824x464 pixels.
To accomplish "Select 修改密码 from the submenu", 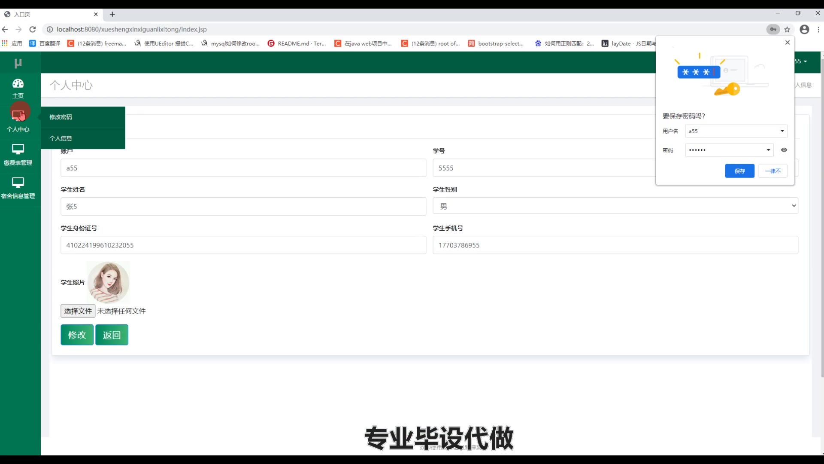I will point(61,117).
